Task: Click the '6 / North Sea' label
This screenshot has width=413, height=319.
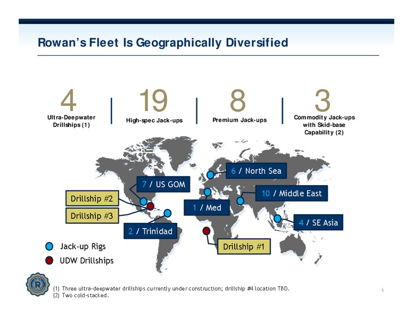Action: point(257,171)
